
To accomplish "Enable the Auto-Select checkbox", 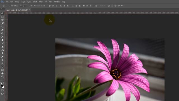I will [x=10, y=6].
